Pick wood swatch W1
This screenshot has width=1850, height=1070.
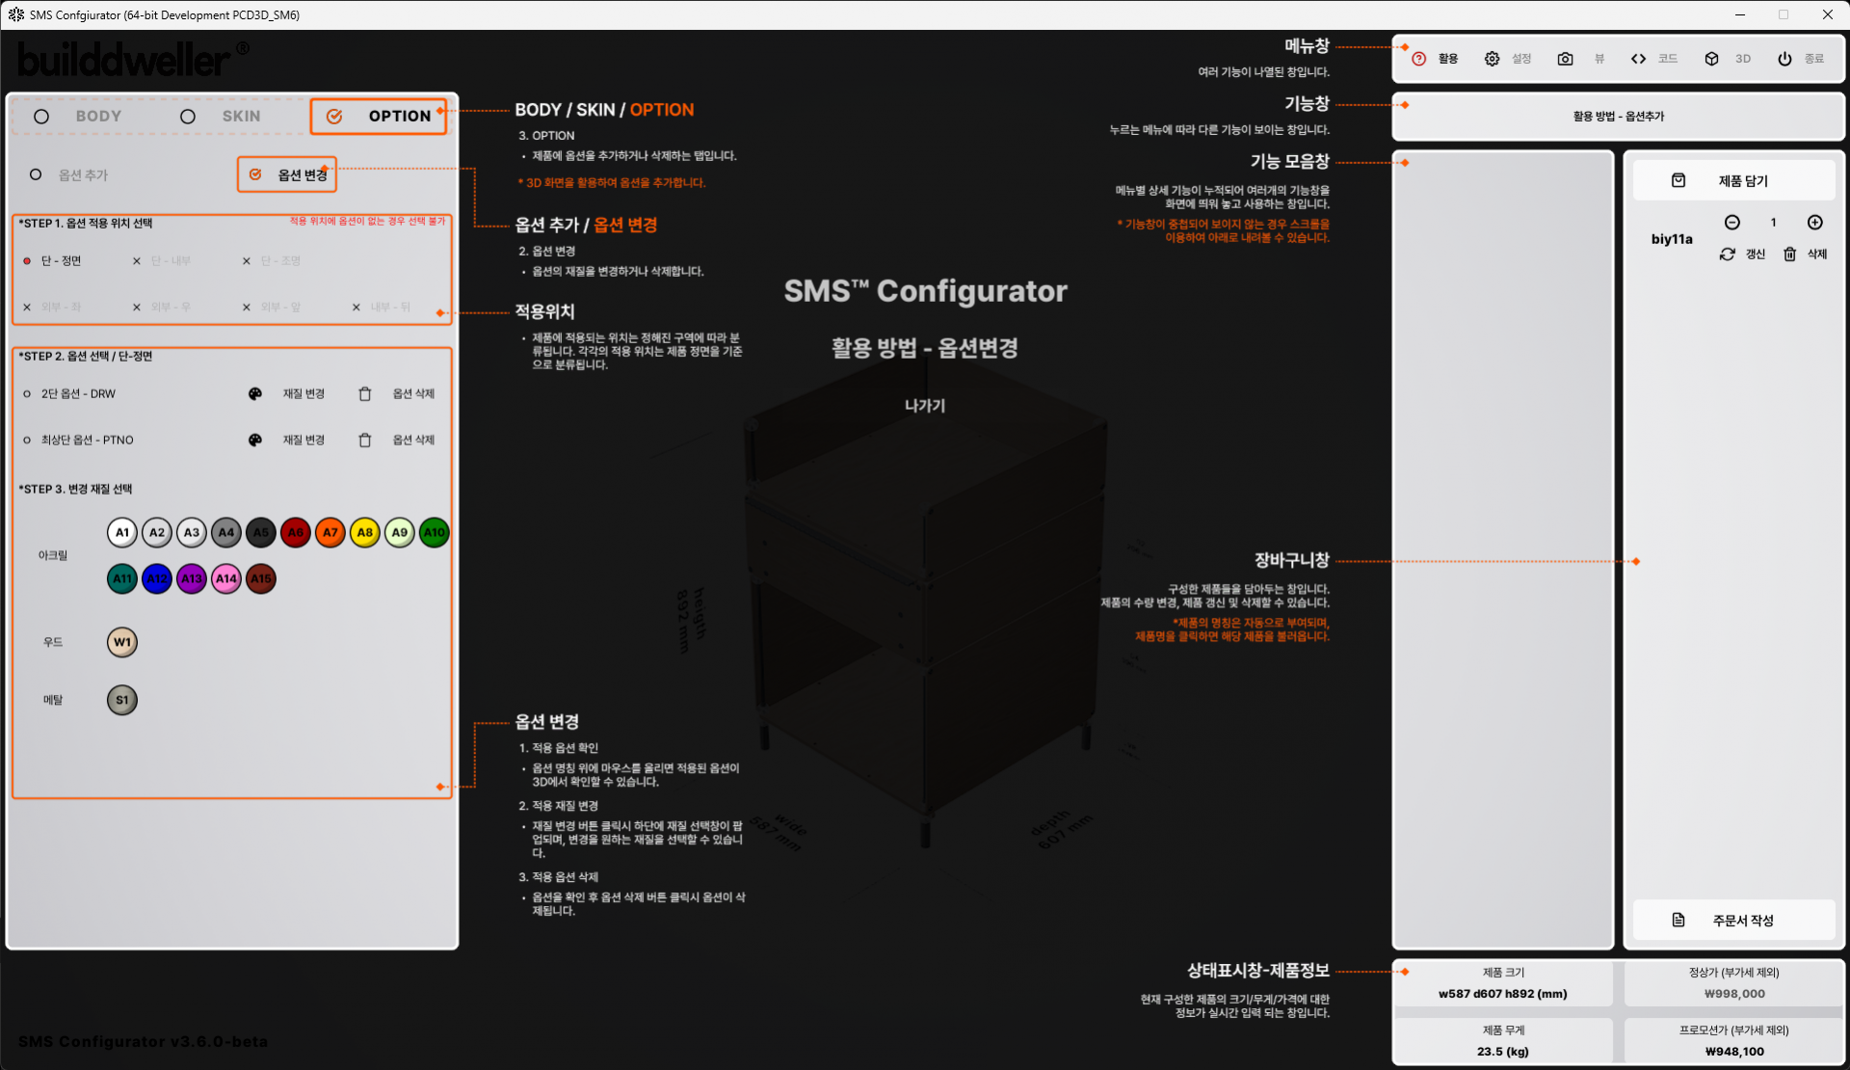point(122,643)
